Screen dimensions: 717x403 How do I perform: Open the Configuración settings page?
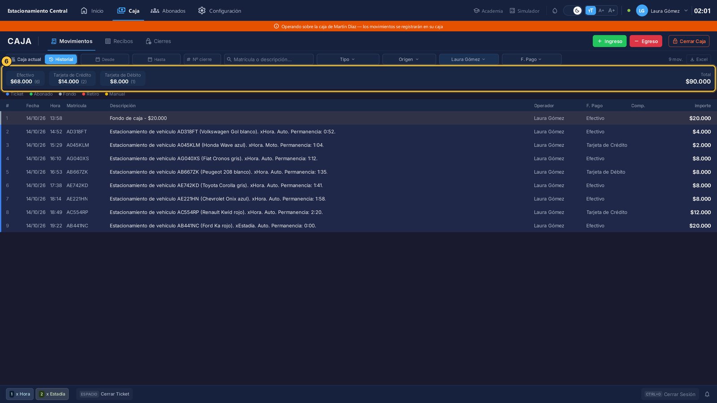tap(220, 11)
